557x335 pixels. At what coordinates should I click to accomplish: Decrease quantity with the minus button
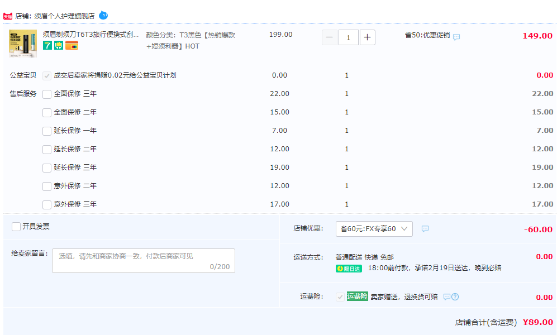329,37
